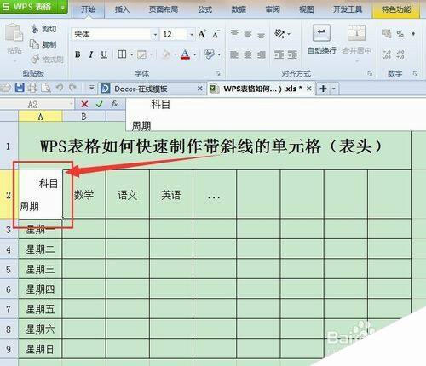Toggle Underline formatting
The image size is (426, 366).
(x=104, y=54)
